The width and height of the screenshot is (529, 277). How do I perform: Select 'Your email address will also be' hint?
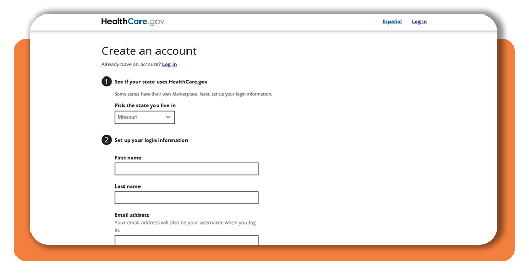185,226
